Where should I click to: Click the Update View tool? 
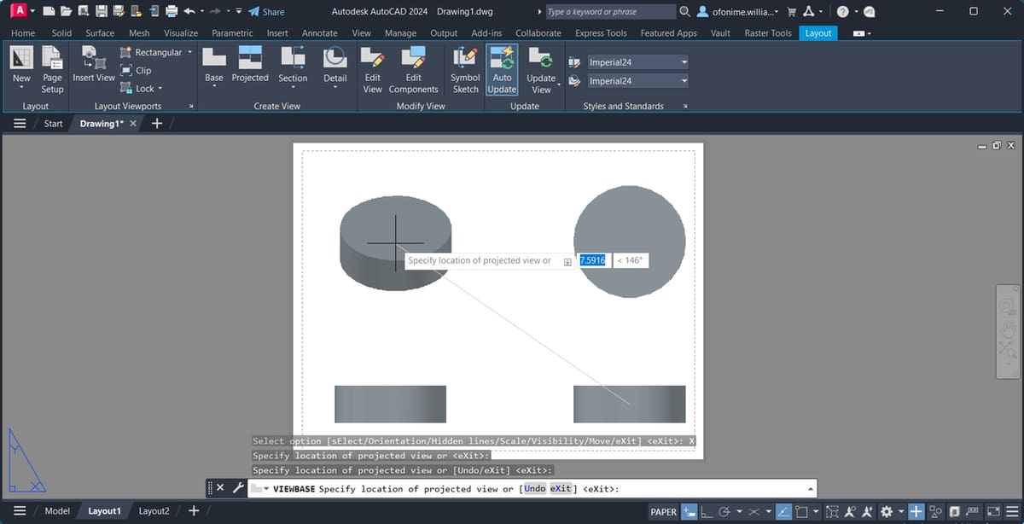point(541,69)
